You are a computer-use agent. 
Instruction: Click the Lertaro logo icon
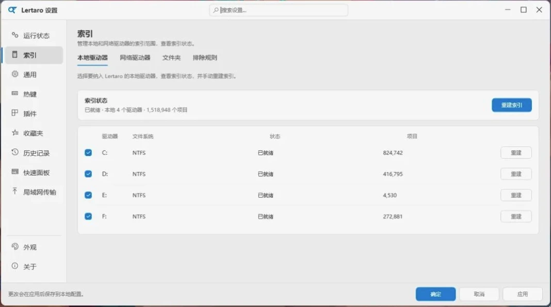(x=12, y=10)
